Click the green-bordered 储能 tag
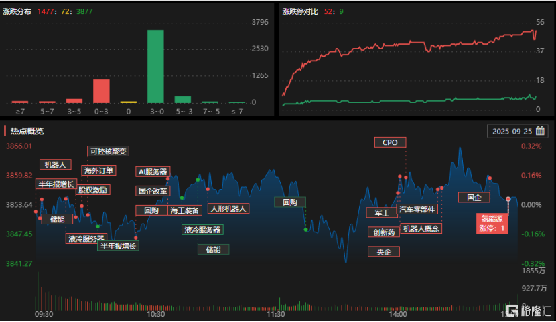This screenshot has width=556, height=322. click(x=214, y=249)
